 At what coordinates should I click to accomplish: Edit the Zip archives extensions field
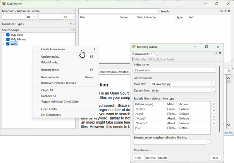tap(181, 90)
